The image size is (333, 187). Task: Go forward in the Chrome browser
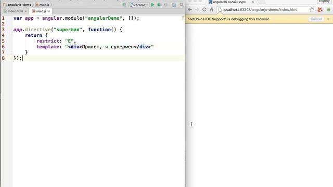click(197, 9)
